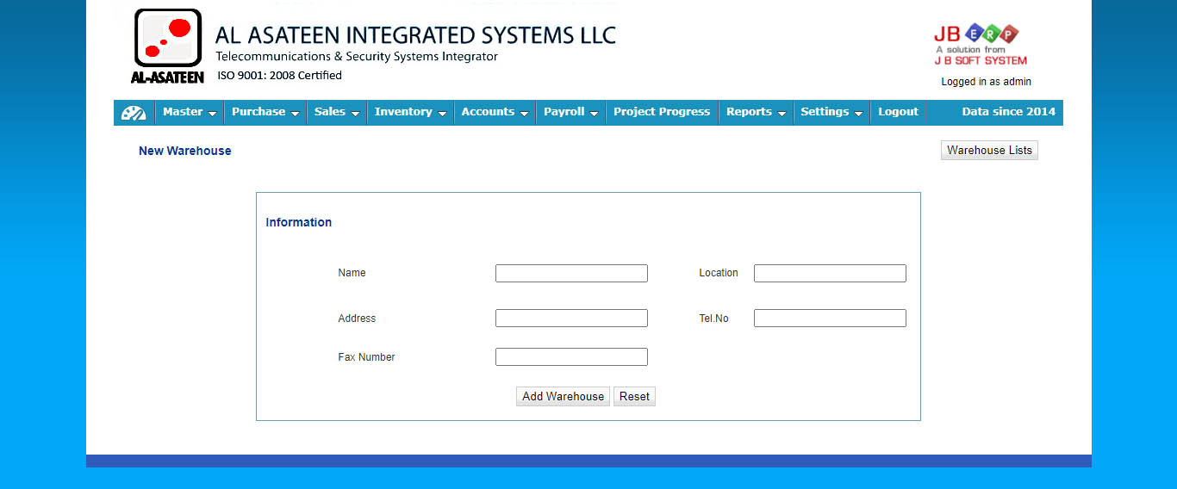Expand the Settings menu dropdown

pos(832,112)
